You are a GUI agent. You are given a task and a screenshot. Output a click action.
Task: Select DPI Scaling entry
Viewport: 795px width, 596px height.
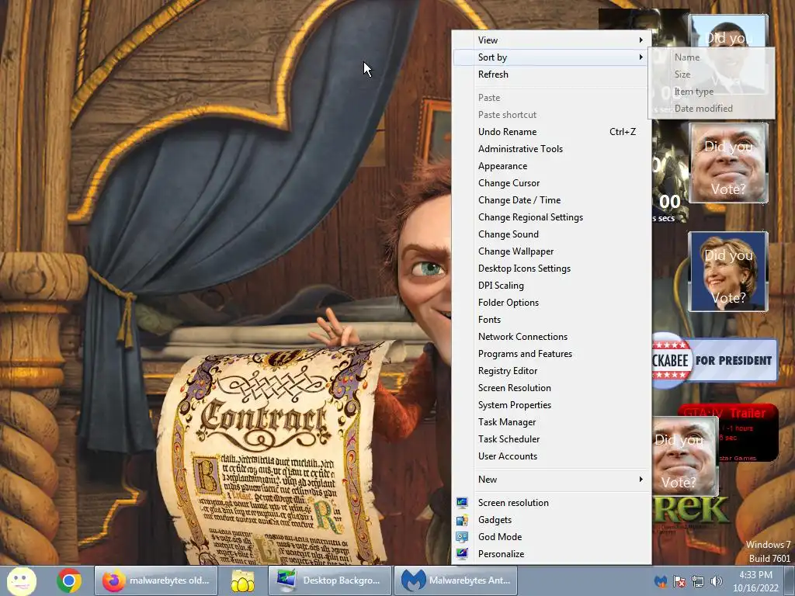click(x=551, y=286)
